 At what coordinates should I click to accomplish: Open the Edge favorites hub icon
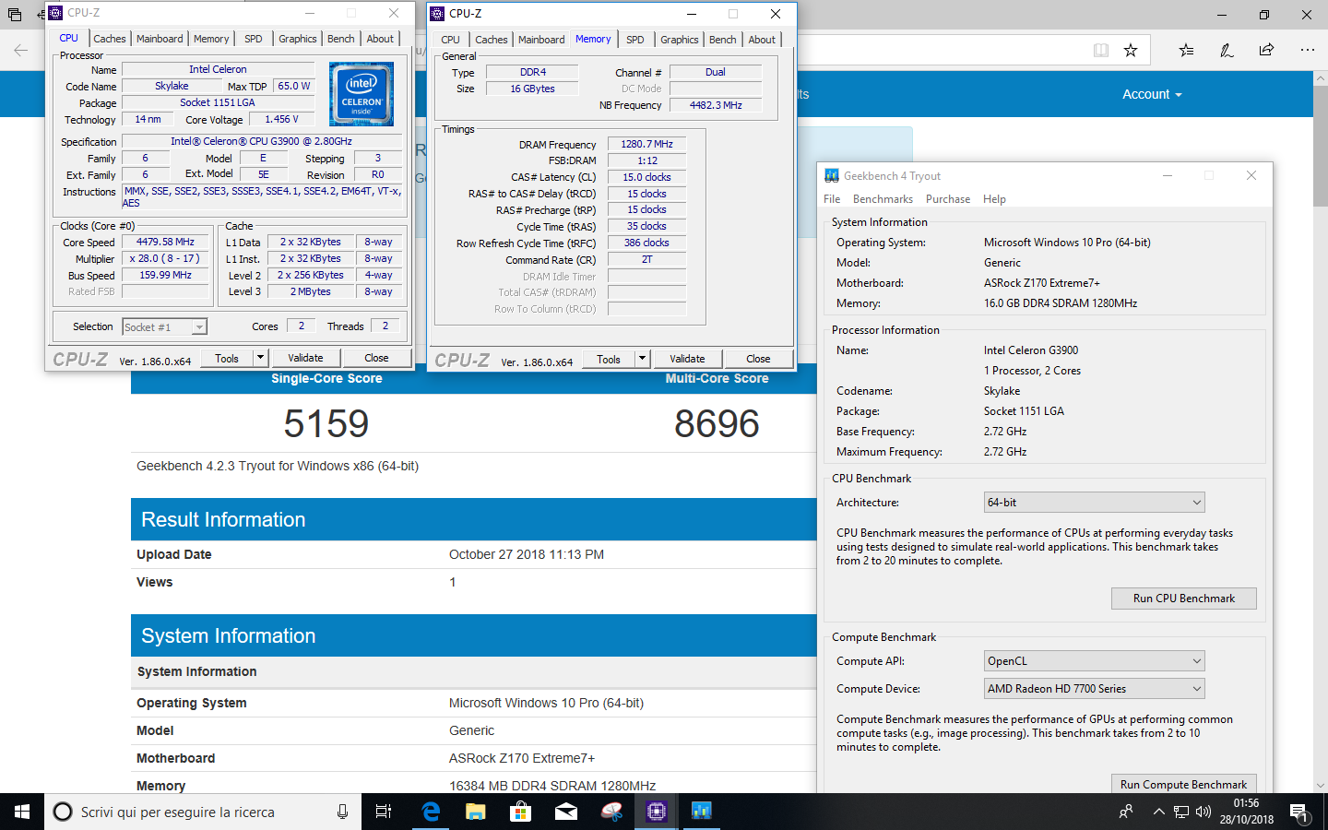pyautogui.click(x=1186, y=51)
